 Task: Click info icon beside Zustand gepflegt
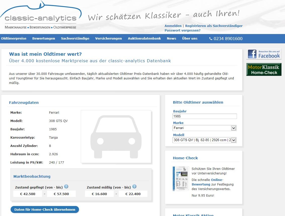66,187
